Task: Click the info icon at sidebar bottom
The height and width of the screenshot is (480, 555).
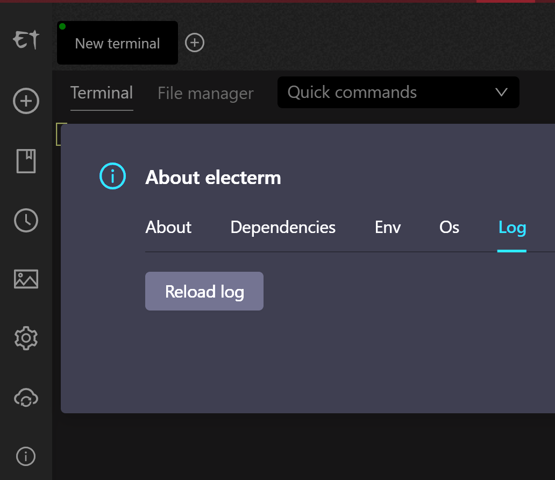Action: tap(25, 456)
